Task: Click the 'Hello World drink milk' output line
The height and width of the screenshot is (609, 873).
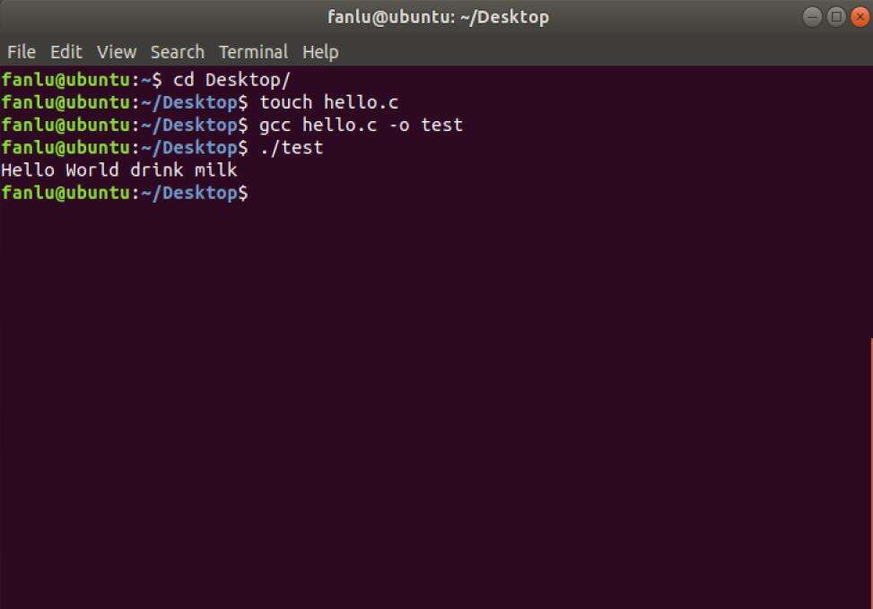Action: [x=119, y=170]
